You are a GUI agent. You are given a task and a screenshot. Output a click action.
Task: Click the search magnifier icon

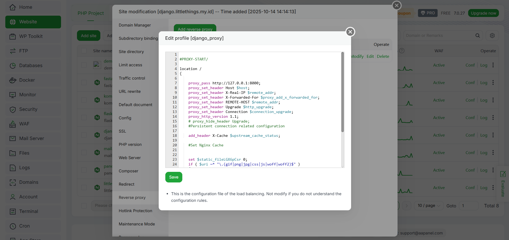(477, 36)
